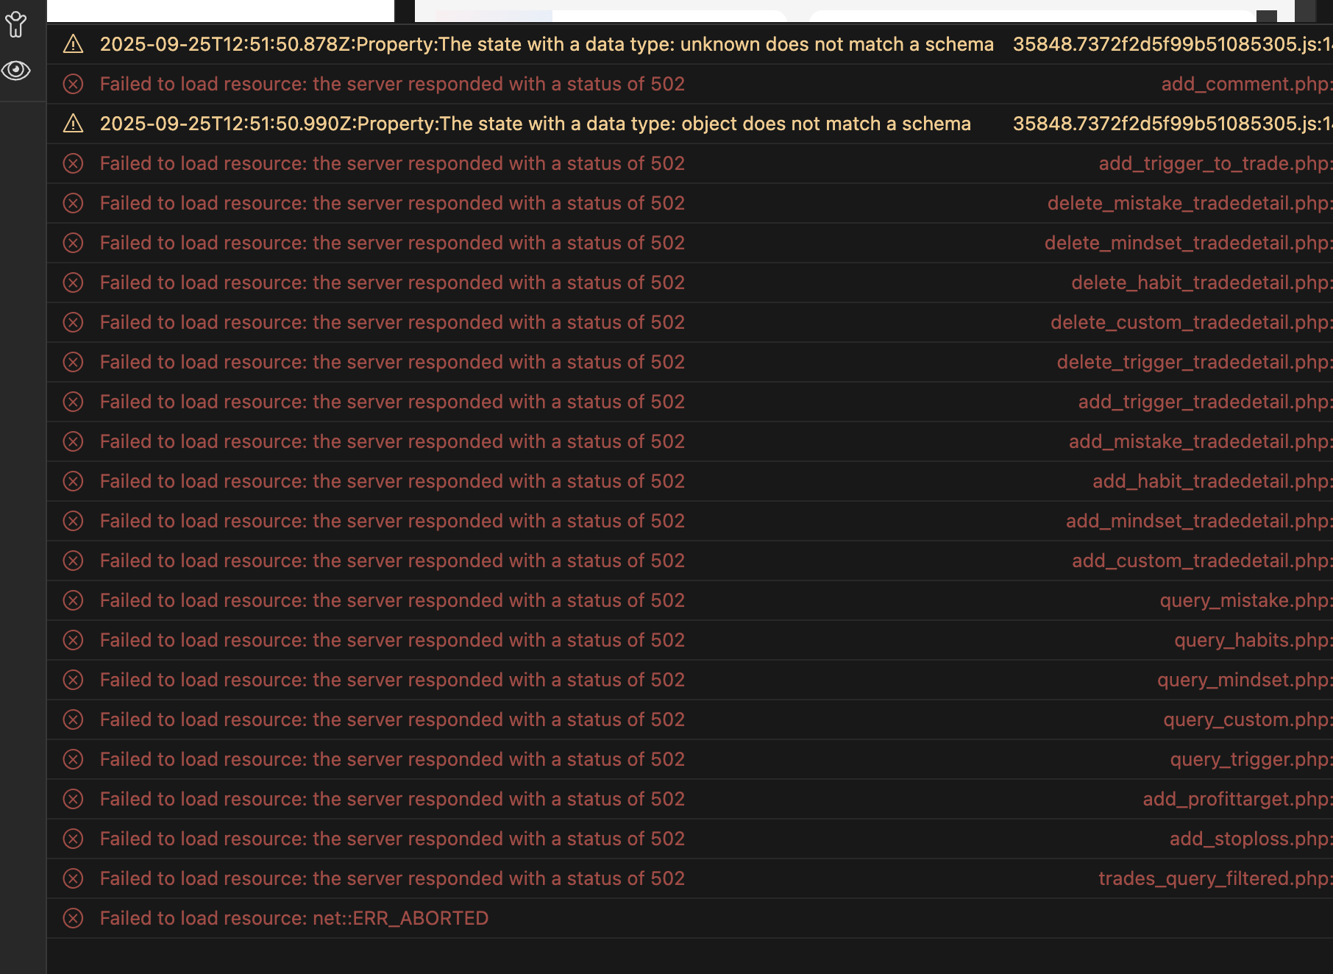Open the add_trigger_to_trade.php source link
Viewport: 1333px width, 974px height.
pos(1214,164)
